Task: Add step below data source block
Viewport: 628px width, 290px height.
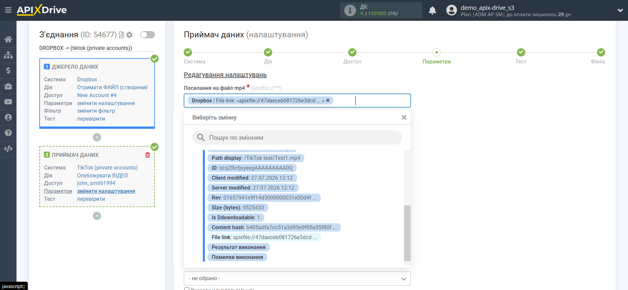Action: click(x=97, y=137)
